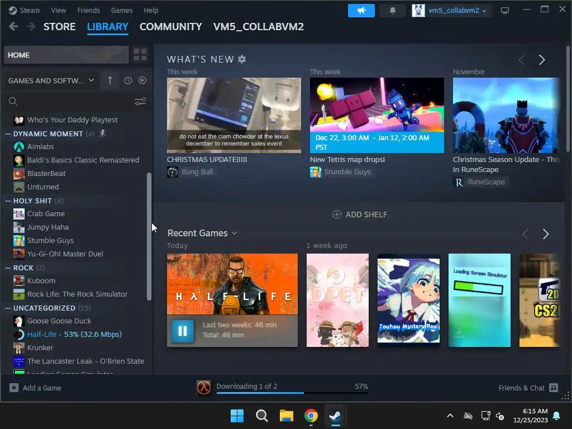Open Touhou Mystery Reel game cover
The width and height of the screenshot is (572, 429).
(408, 300)
